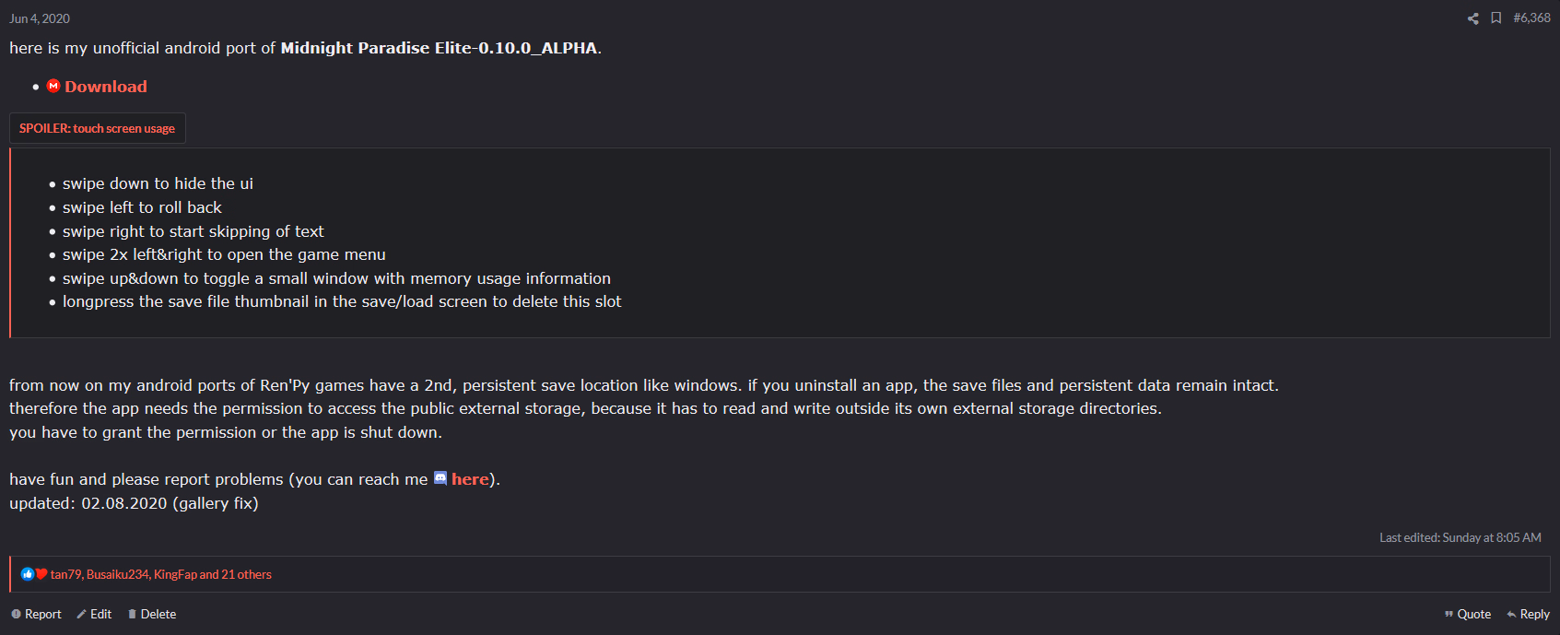The height and width of the screenshot is (635, 1560).
Task: Click the red Download link
Action: [105, 87]
